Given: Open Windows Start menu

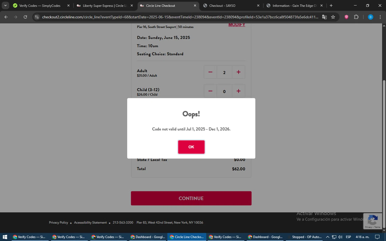Looking at the screenshot, I should pos(5,237).
